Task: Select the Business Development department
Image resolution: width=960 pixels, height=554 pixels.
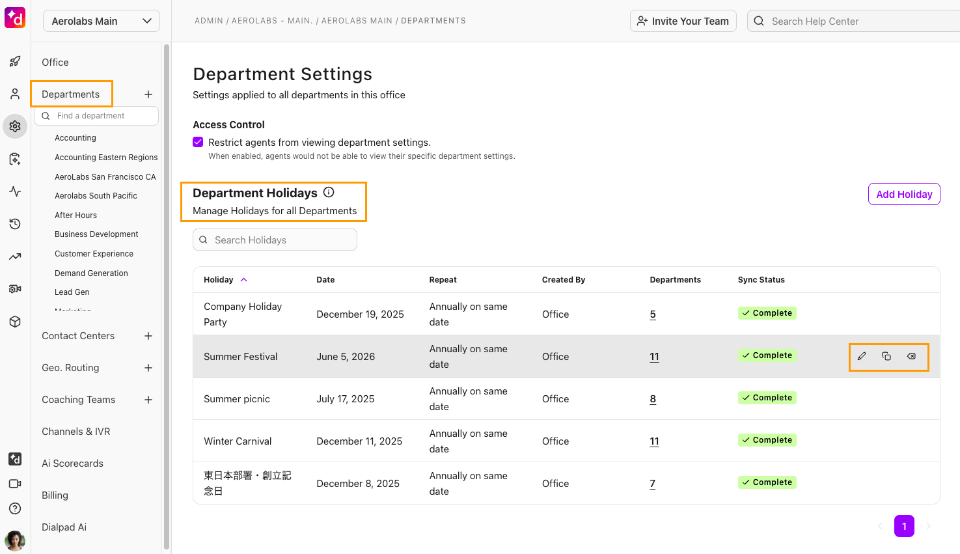Action: coord(96,234)
